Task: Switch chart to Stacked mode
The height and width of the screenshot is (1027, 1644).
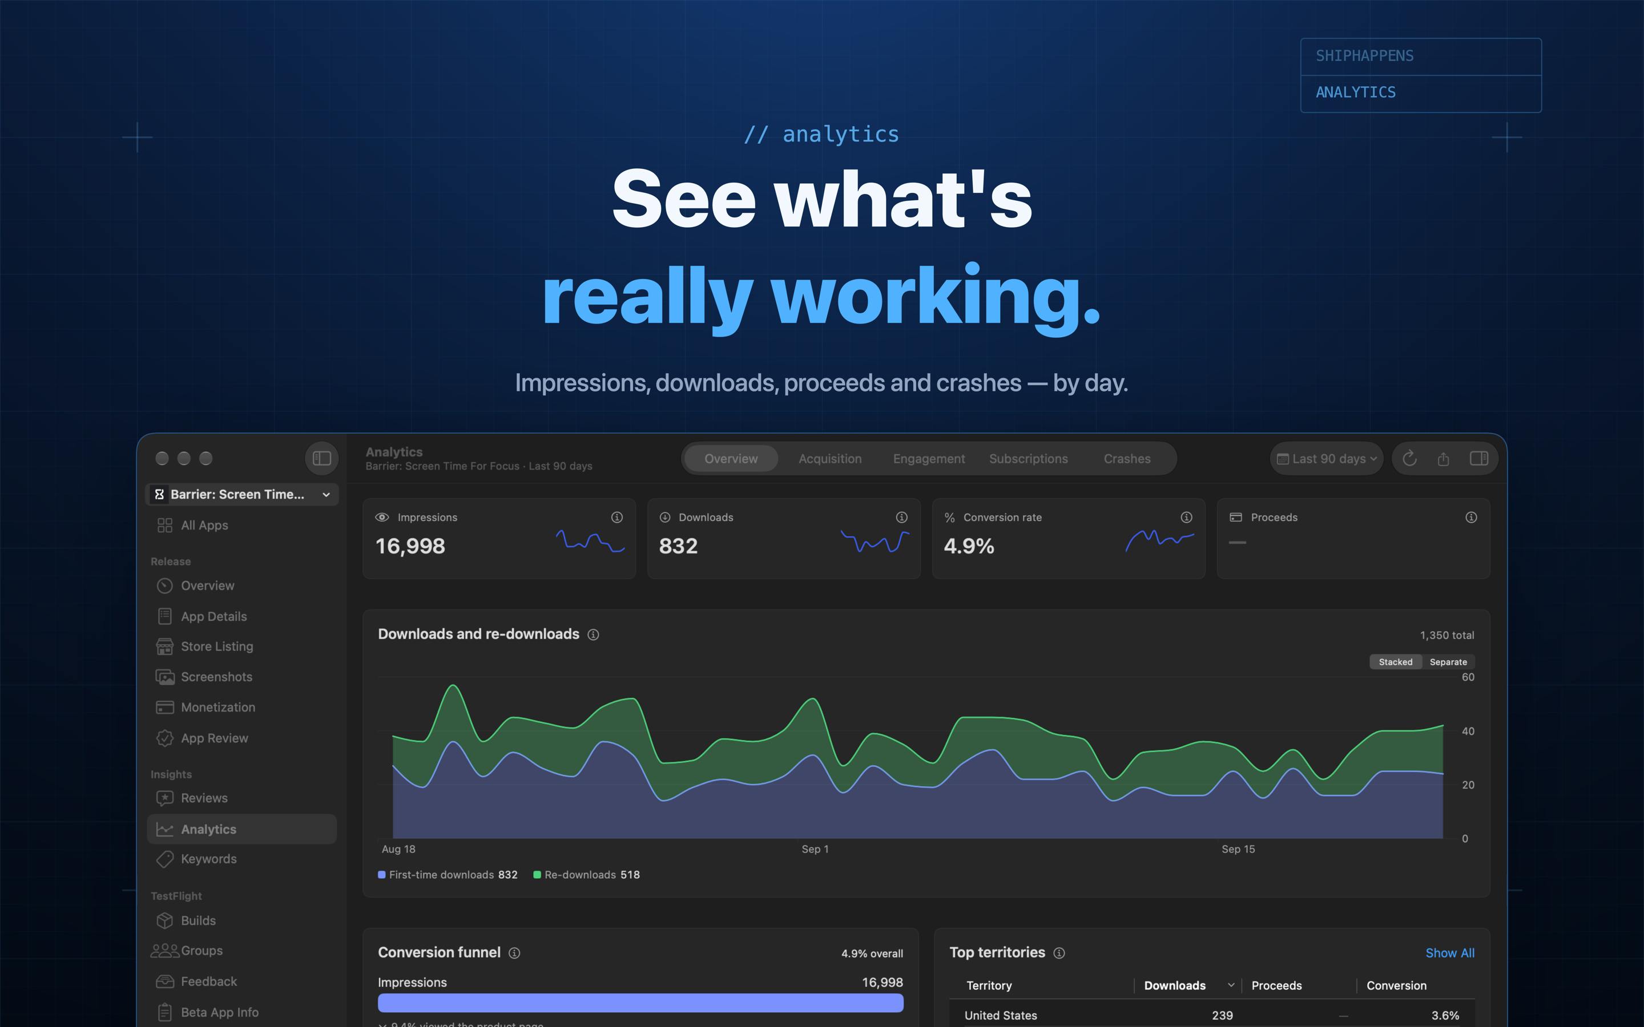Action: [x=1395, y=662]
